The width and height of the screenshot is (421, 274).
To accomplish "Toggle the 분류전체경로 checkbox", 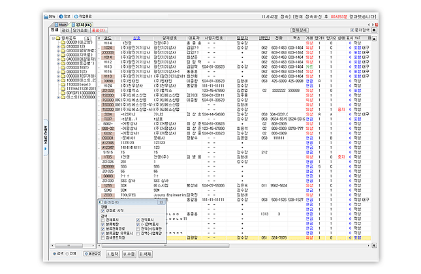I will point(102,229).
